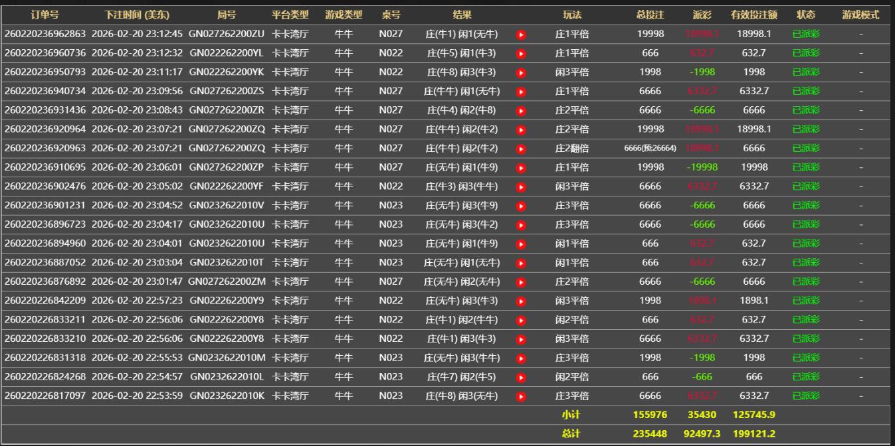This screenshot has width=895, height=446.
Task: Click the 派彩 column header
Action: 702,15
